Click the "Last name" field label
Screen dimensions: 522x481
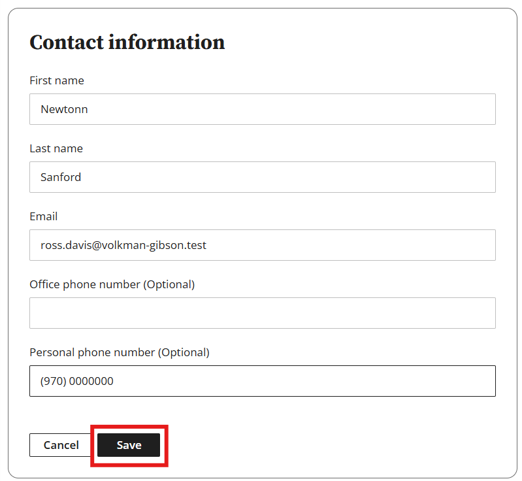click(56, 148)
